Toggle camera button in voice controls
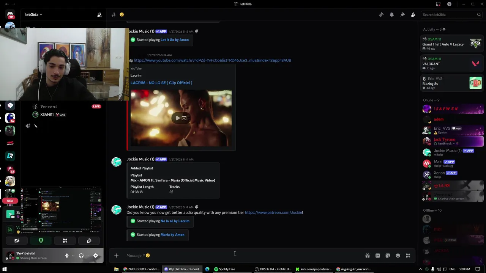The image size is (486, 273). tap(17, 241)
